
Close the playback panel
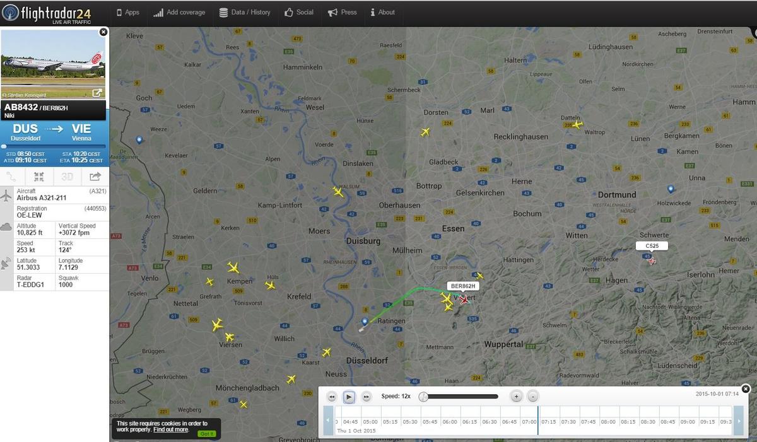pyautogui.click(x=746, y=388)
